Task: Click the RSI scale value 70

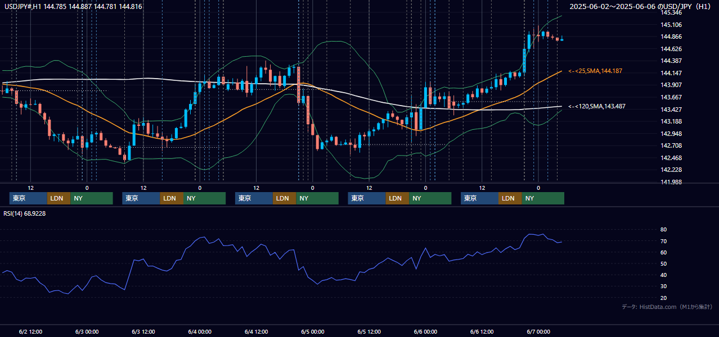Action: [x=664, y=241]
